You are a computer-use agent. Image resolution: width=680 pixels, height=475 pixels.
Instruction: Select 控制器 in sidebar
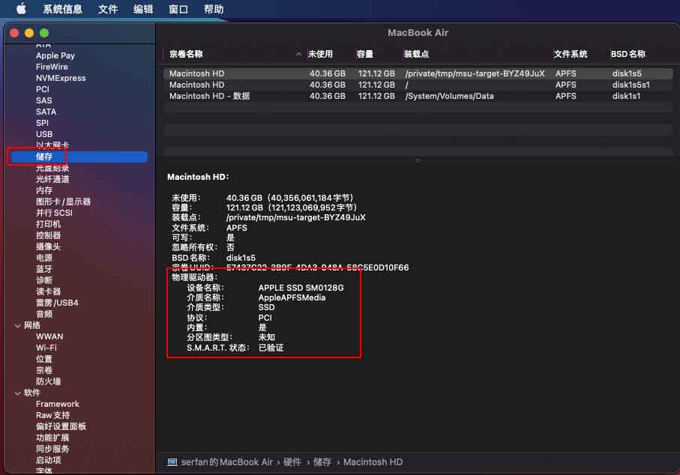tap(48, 236)
